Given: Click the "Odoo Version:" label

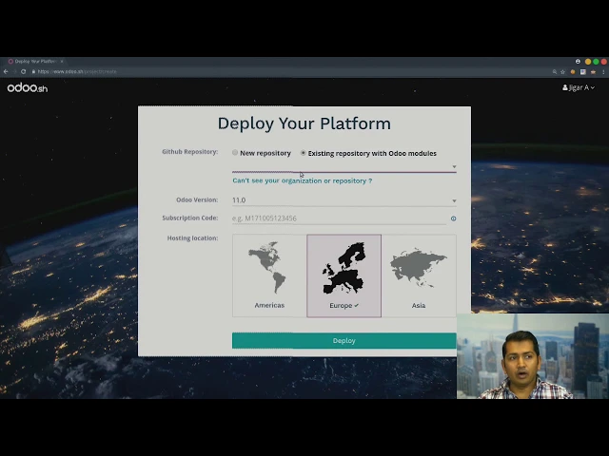Looking at the screenshot, I should tap(197, 199).
